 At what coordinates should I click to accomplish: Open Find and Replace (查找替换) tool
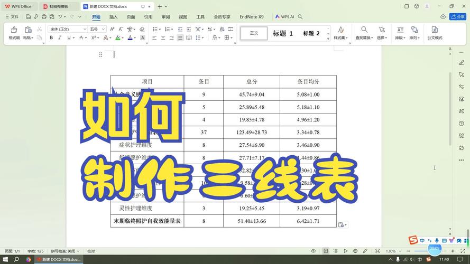pyautogui.click(x=364, y=33)
